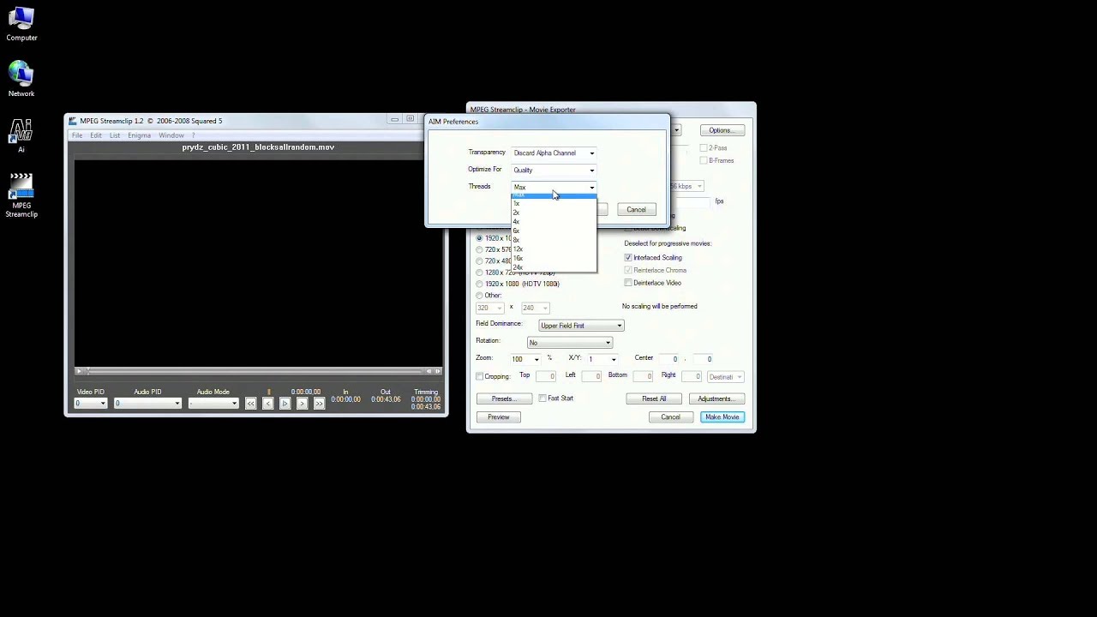Choose 24x in Threads list
This screenshot has height=617, width=1097.
tap(554, 267)
